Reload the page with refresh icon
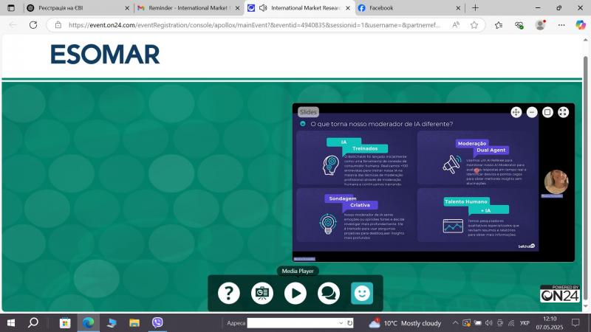This screenshot has height=332, width=591. click(x=33, y=25)
